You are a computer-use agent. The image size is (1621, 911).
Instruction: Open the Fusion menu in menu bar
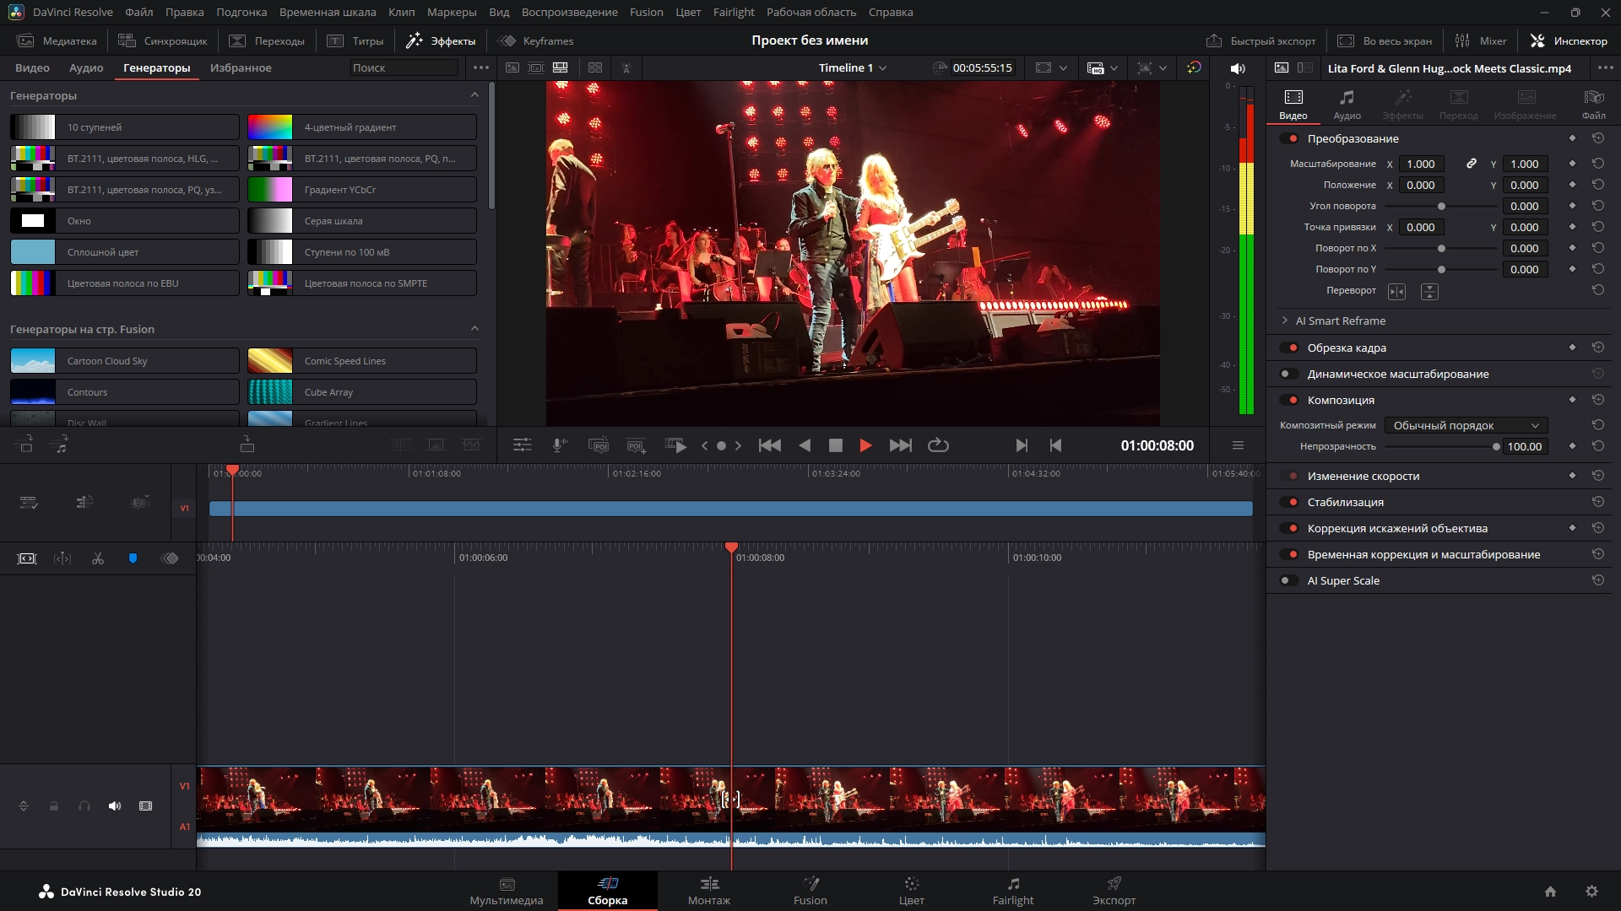pyautogui.click(x=646, y=12)
